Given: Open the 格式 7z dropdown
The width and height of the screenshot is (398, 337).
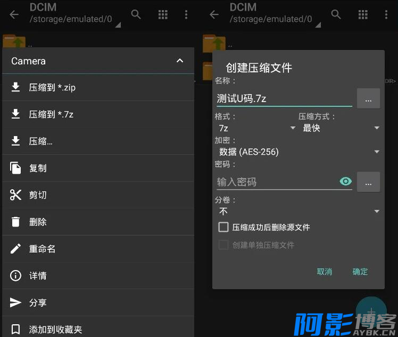Looking at the screenshot, I should pyautogui.click(x=257, y=128).
